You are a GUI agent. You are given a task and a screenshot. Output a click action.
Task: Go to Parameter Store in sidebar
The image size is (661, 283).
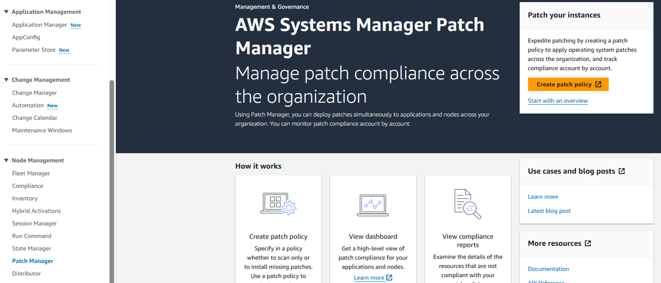point(34,50)
